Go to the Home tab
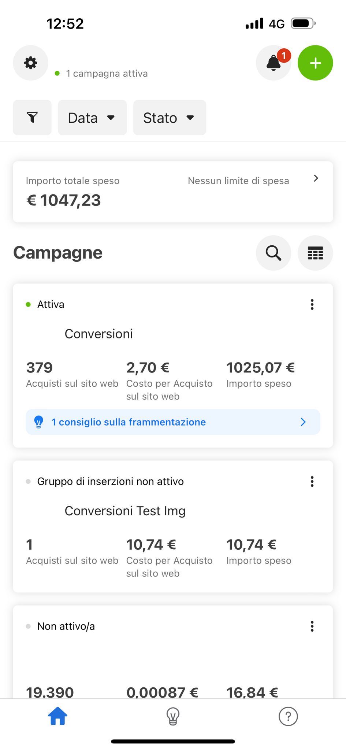The width and height of the screenshot is (346, 750). (x=58, y=716)
